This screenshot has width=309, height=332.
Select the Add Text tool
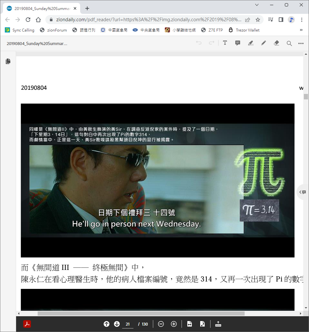[x=225, y=43]
